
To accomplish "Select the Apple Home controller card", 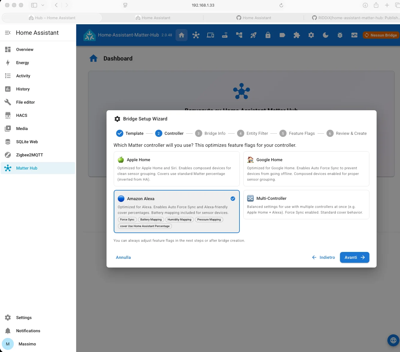I will point(177,169).
